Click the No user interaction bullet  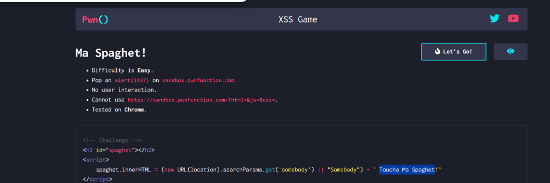click(124, 90)
